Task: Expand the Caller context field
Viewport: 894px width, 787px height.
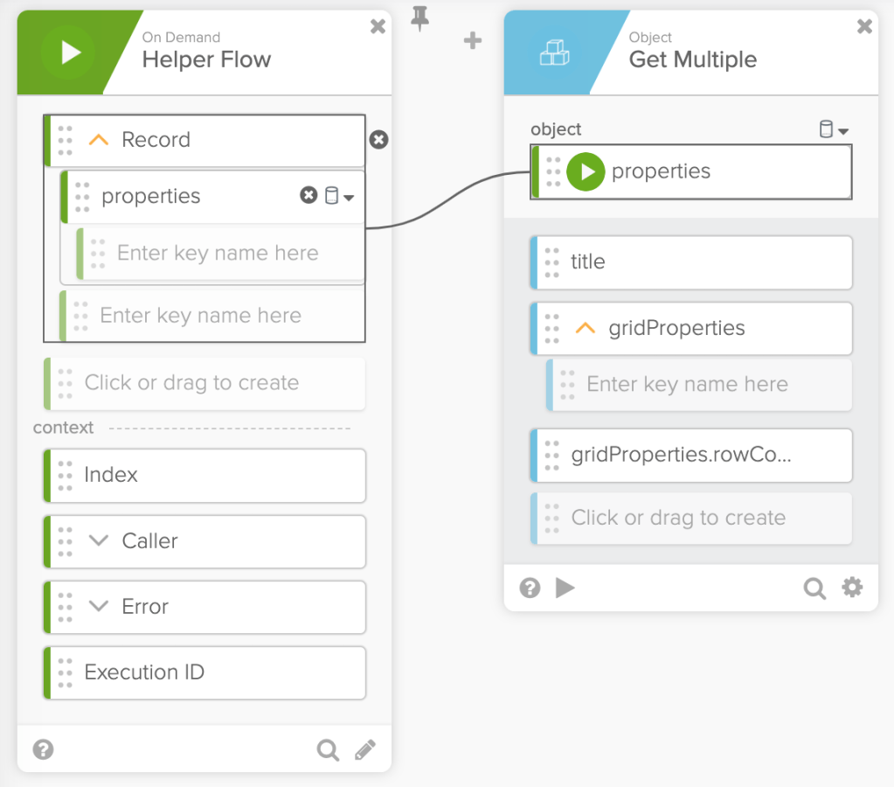Action: [99, 541]
